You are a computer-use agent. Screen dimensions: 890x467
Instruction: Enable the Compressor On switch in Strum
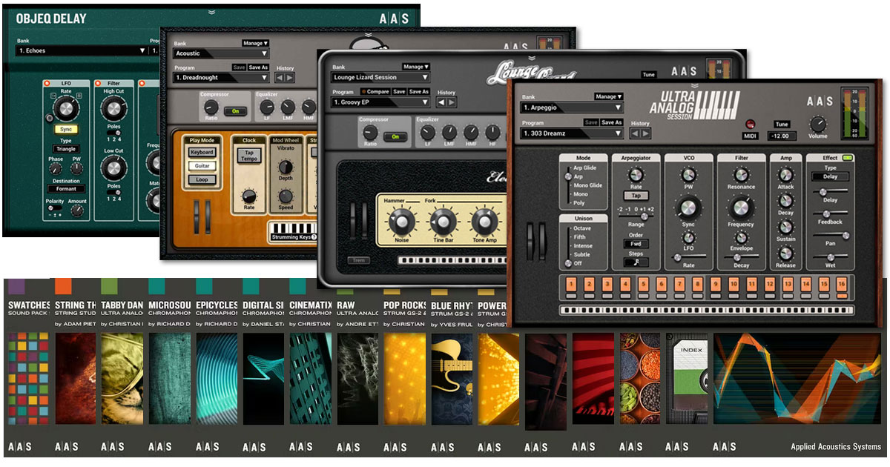coord(235,112)
